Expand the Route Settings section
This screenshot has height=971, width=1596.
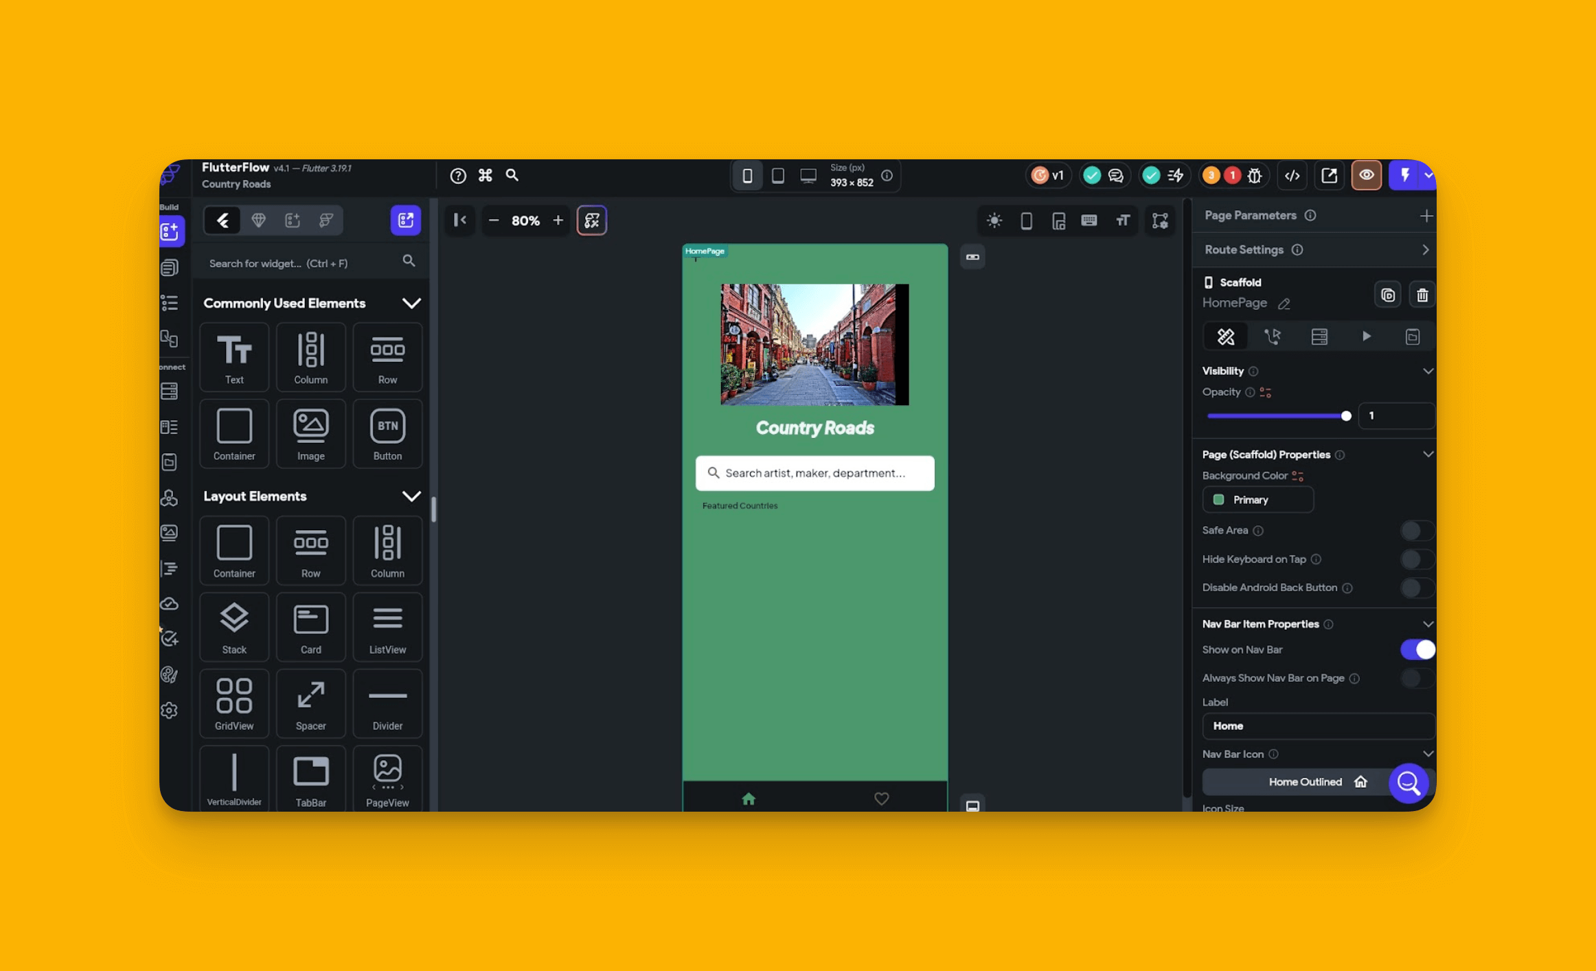(x=1425, y=249)
